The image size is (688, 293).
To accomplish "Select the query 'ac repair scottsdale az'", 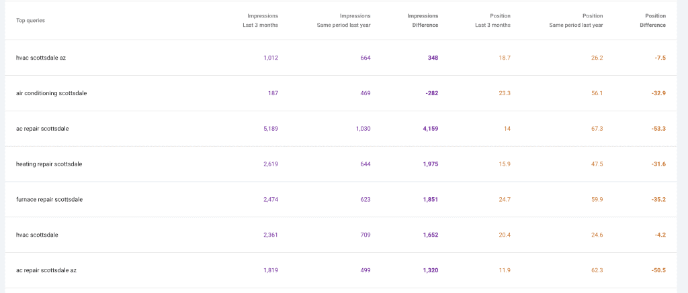I will point(46,270).
